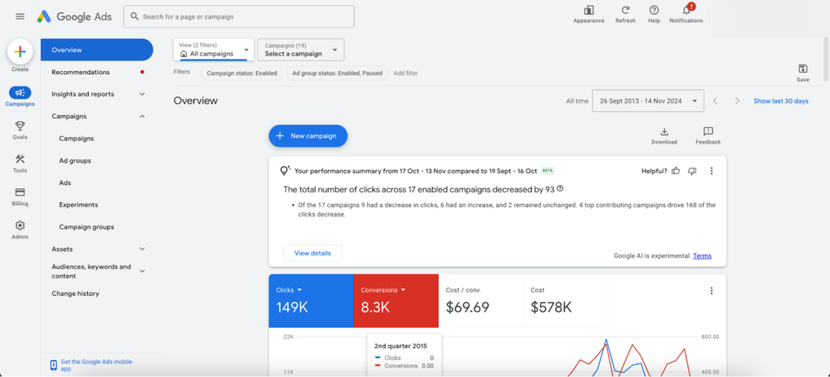Viewport: 830px width, 377px height.
Task: Open the Campaigns megaphone section
Action: 20,93
